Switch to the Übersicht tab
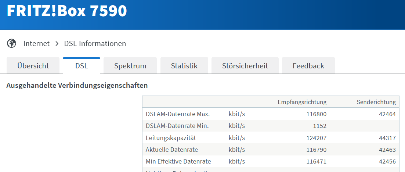405x172 pixels. point(33,66)
